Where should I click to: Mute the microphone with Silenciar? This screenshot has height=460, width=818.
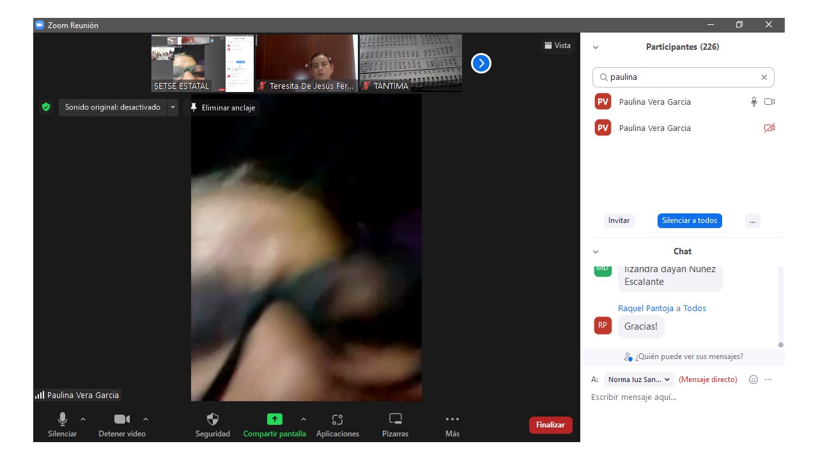pos(62,425)
